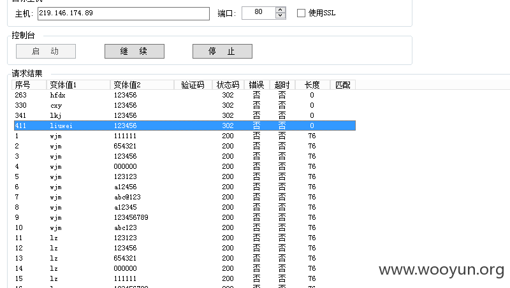Select row number 14 with lz

(x=185, y=268)
